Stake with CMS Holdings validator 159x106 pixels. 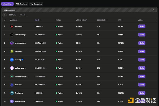pos(142,35)
